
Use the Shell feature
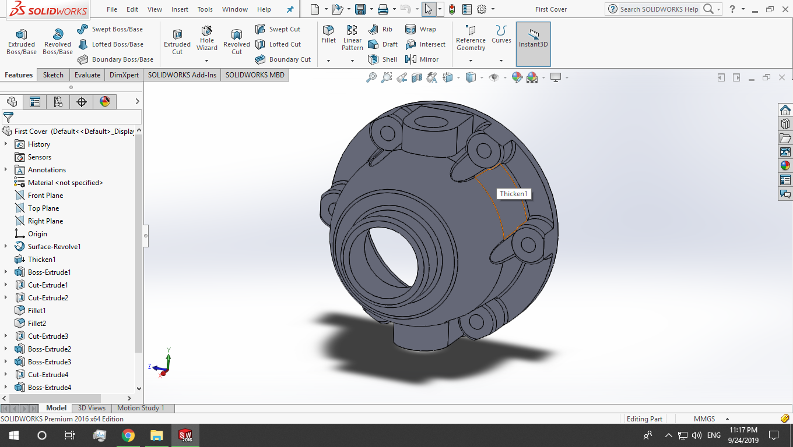[383, 59]
